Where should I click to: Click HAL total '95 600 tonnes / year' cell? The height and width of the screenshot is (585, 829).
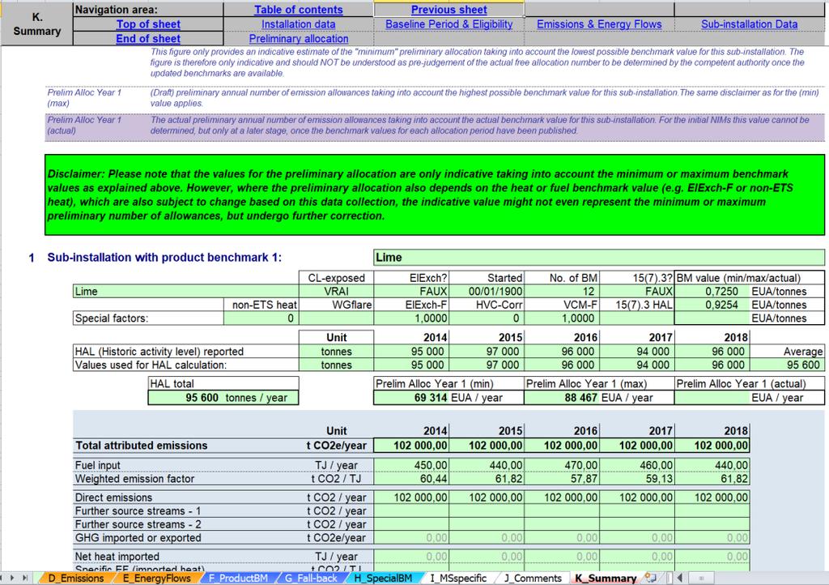[x=223, y=398]
